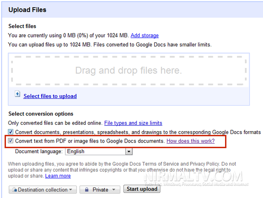Viewport: 263px width, 198px height.
Task: Expand the Private sharing dropdown arrow
Action: pos(114,190)
